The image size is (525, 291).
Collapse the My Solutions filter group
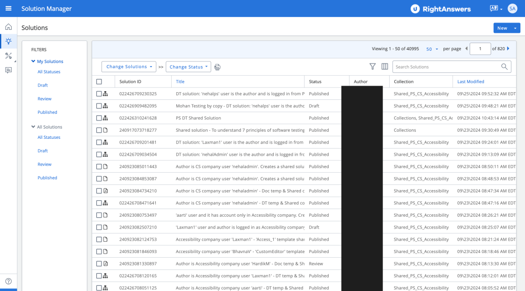[33, 61]
